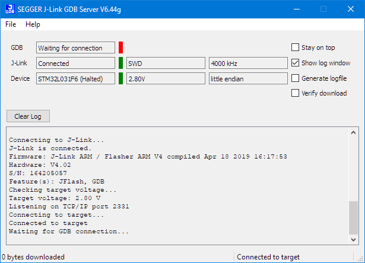Click the 4000 kHz speed field
Screen dimensions: 365x263
pos(248,63)
